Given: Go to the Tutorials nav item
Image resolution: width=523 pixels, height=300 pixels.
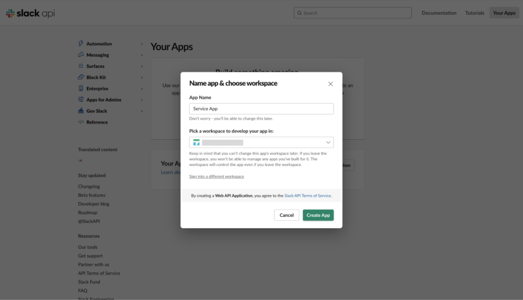Looking at the screenshot, I should [x=474, y=13].
